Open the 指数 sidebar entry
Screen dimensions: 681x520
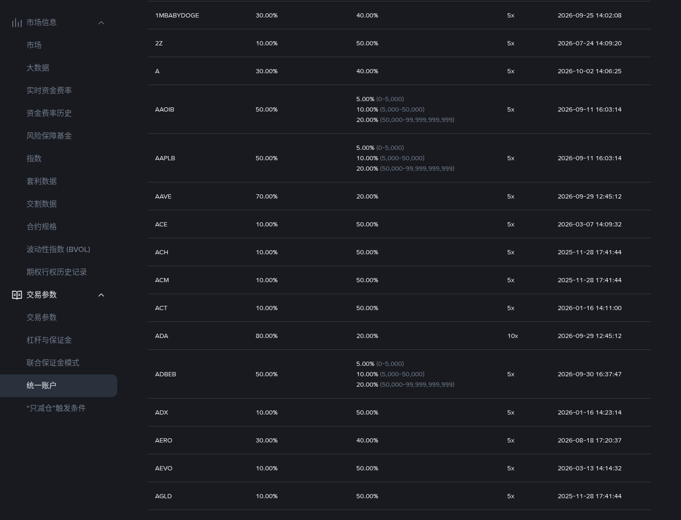click(x=34, y=159)
